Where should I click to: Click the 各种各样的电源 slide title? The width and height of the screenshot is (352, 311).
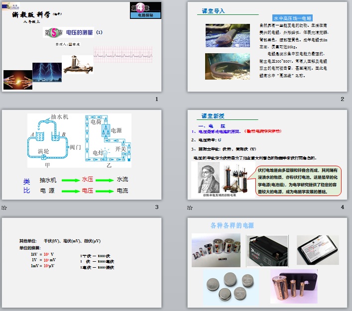click(234, 225)
